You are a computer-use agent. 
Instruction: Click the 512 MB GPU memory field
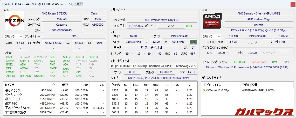[233, 36]
